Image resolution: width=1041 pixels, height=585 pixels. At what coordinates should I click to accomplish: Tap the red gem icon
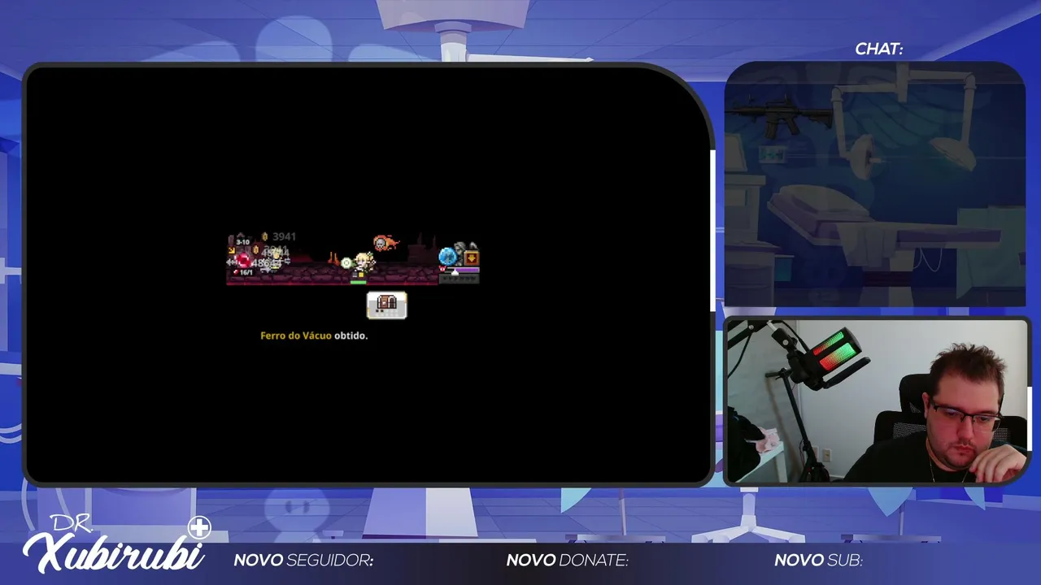243,260
